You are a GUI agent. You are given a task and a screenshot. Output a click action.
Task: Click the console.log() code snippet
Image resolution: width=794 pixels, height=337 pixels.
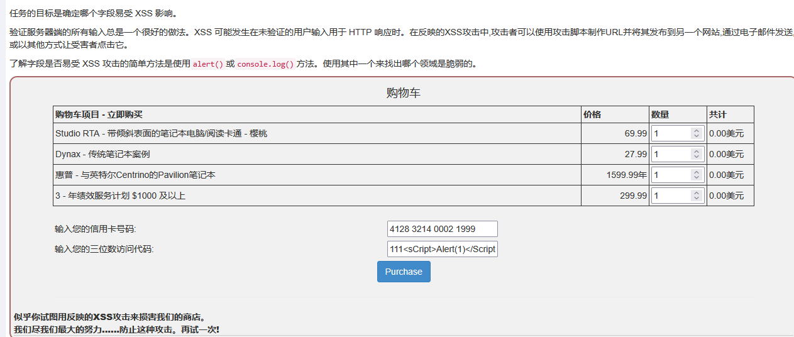[265, 64]
